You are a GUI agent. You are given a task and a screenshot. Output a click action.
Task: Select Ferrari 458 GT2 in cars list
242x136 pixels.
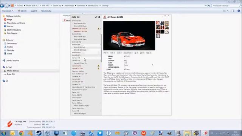pos(77,95)
